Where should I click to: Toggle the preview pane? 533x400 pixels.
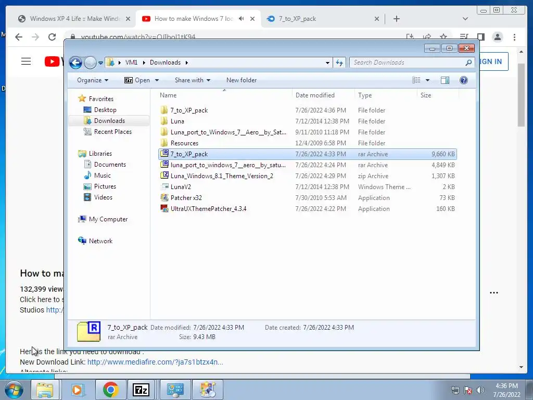click(445, 80)
